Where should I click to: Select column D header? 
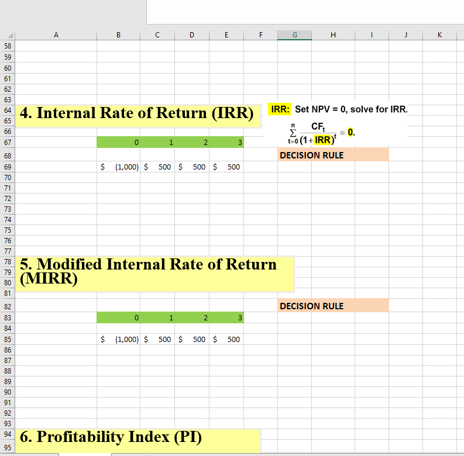pyautogui.click(x=192, y=35)
